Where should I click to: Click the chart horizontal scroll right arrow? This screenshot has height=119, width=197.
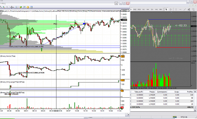coord(128,115)
